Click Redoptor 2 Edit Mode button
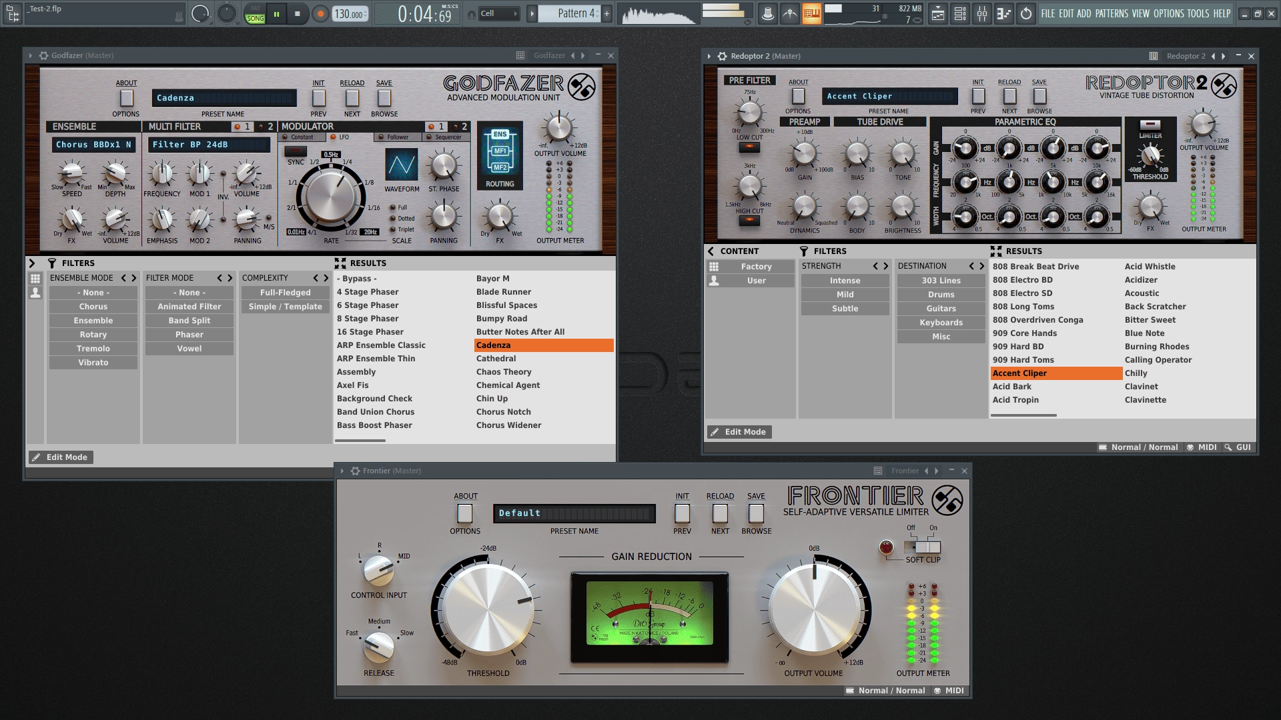 point(739,432)
